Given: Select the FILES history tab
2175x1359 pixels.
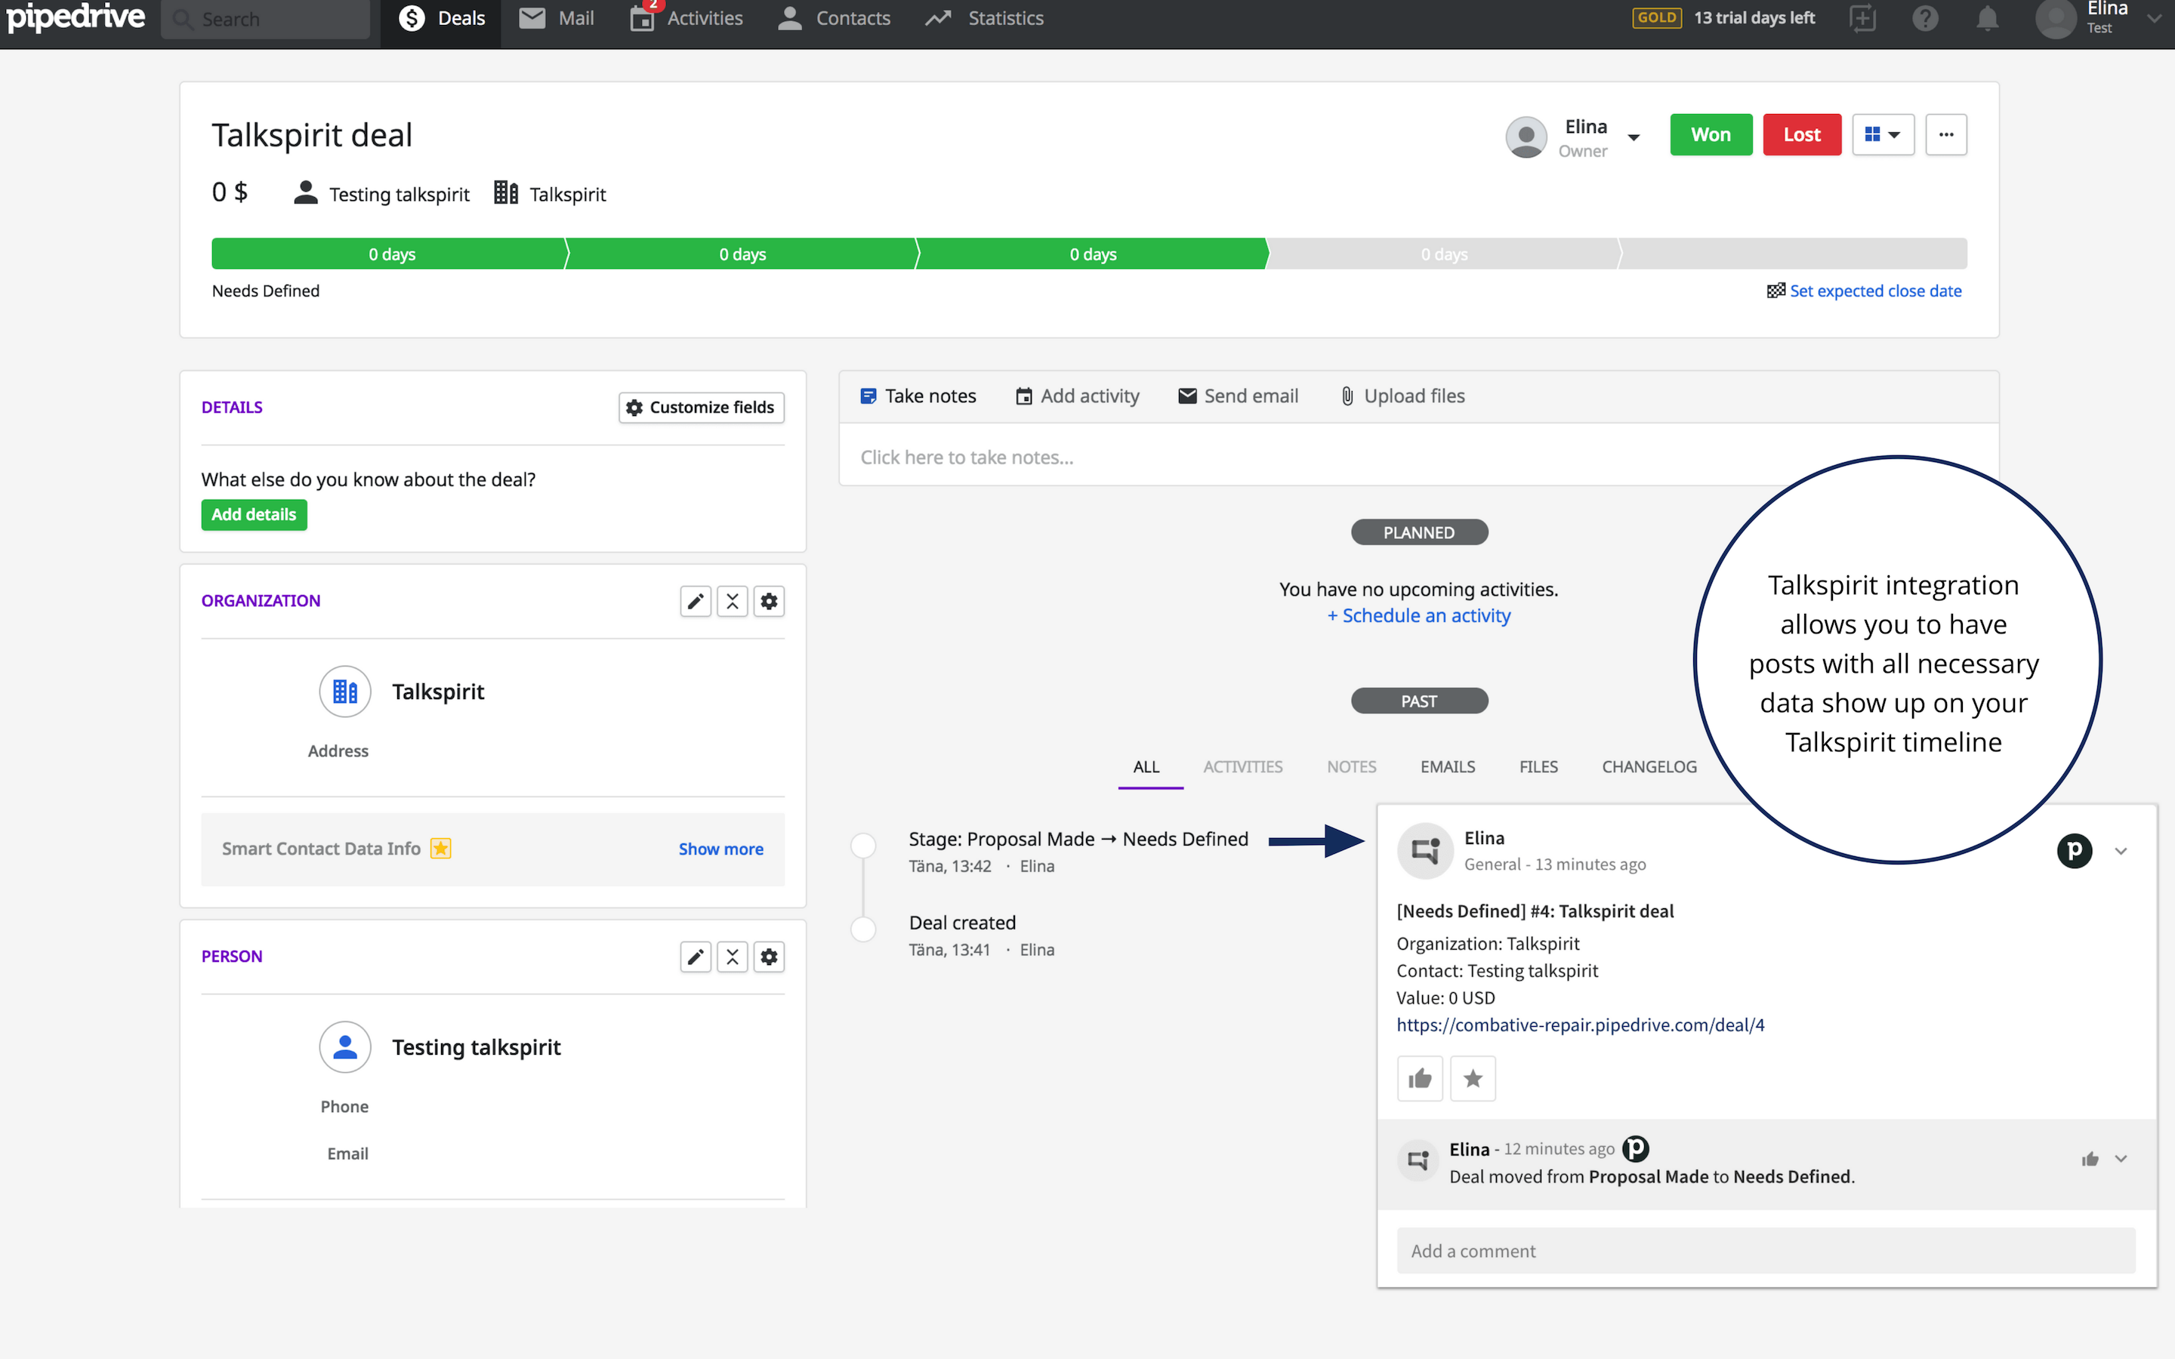Looking at the screenshot, I should (1538, 768).
